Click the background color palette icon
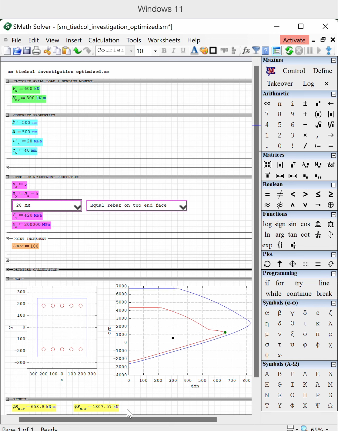338x431 pixels. click(x=204, y=51)
